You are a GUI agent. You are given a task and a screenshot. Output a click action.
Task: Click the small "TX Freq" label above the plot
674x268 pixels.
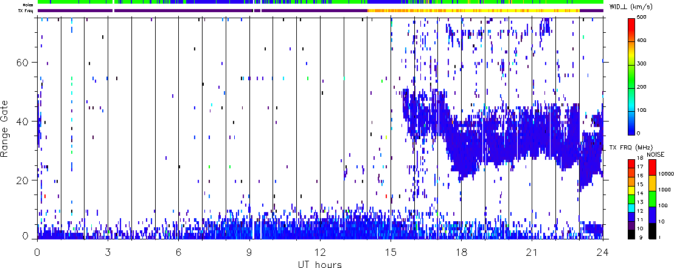26,10
